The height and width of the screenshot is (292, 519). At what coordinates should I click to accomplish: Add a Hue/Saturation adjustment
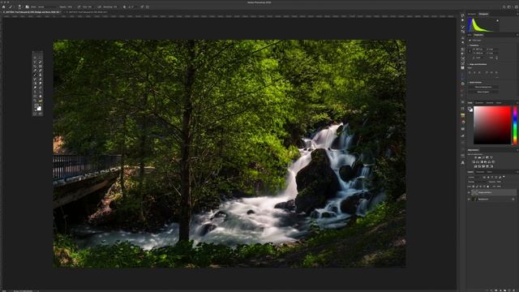pos(474,162)
